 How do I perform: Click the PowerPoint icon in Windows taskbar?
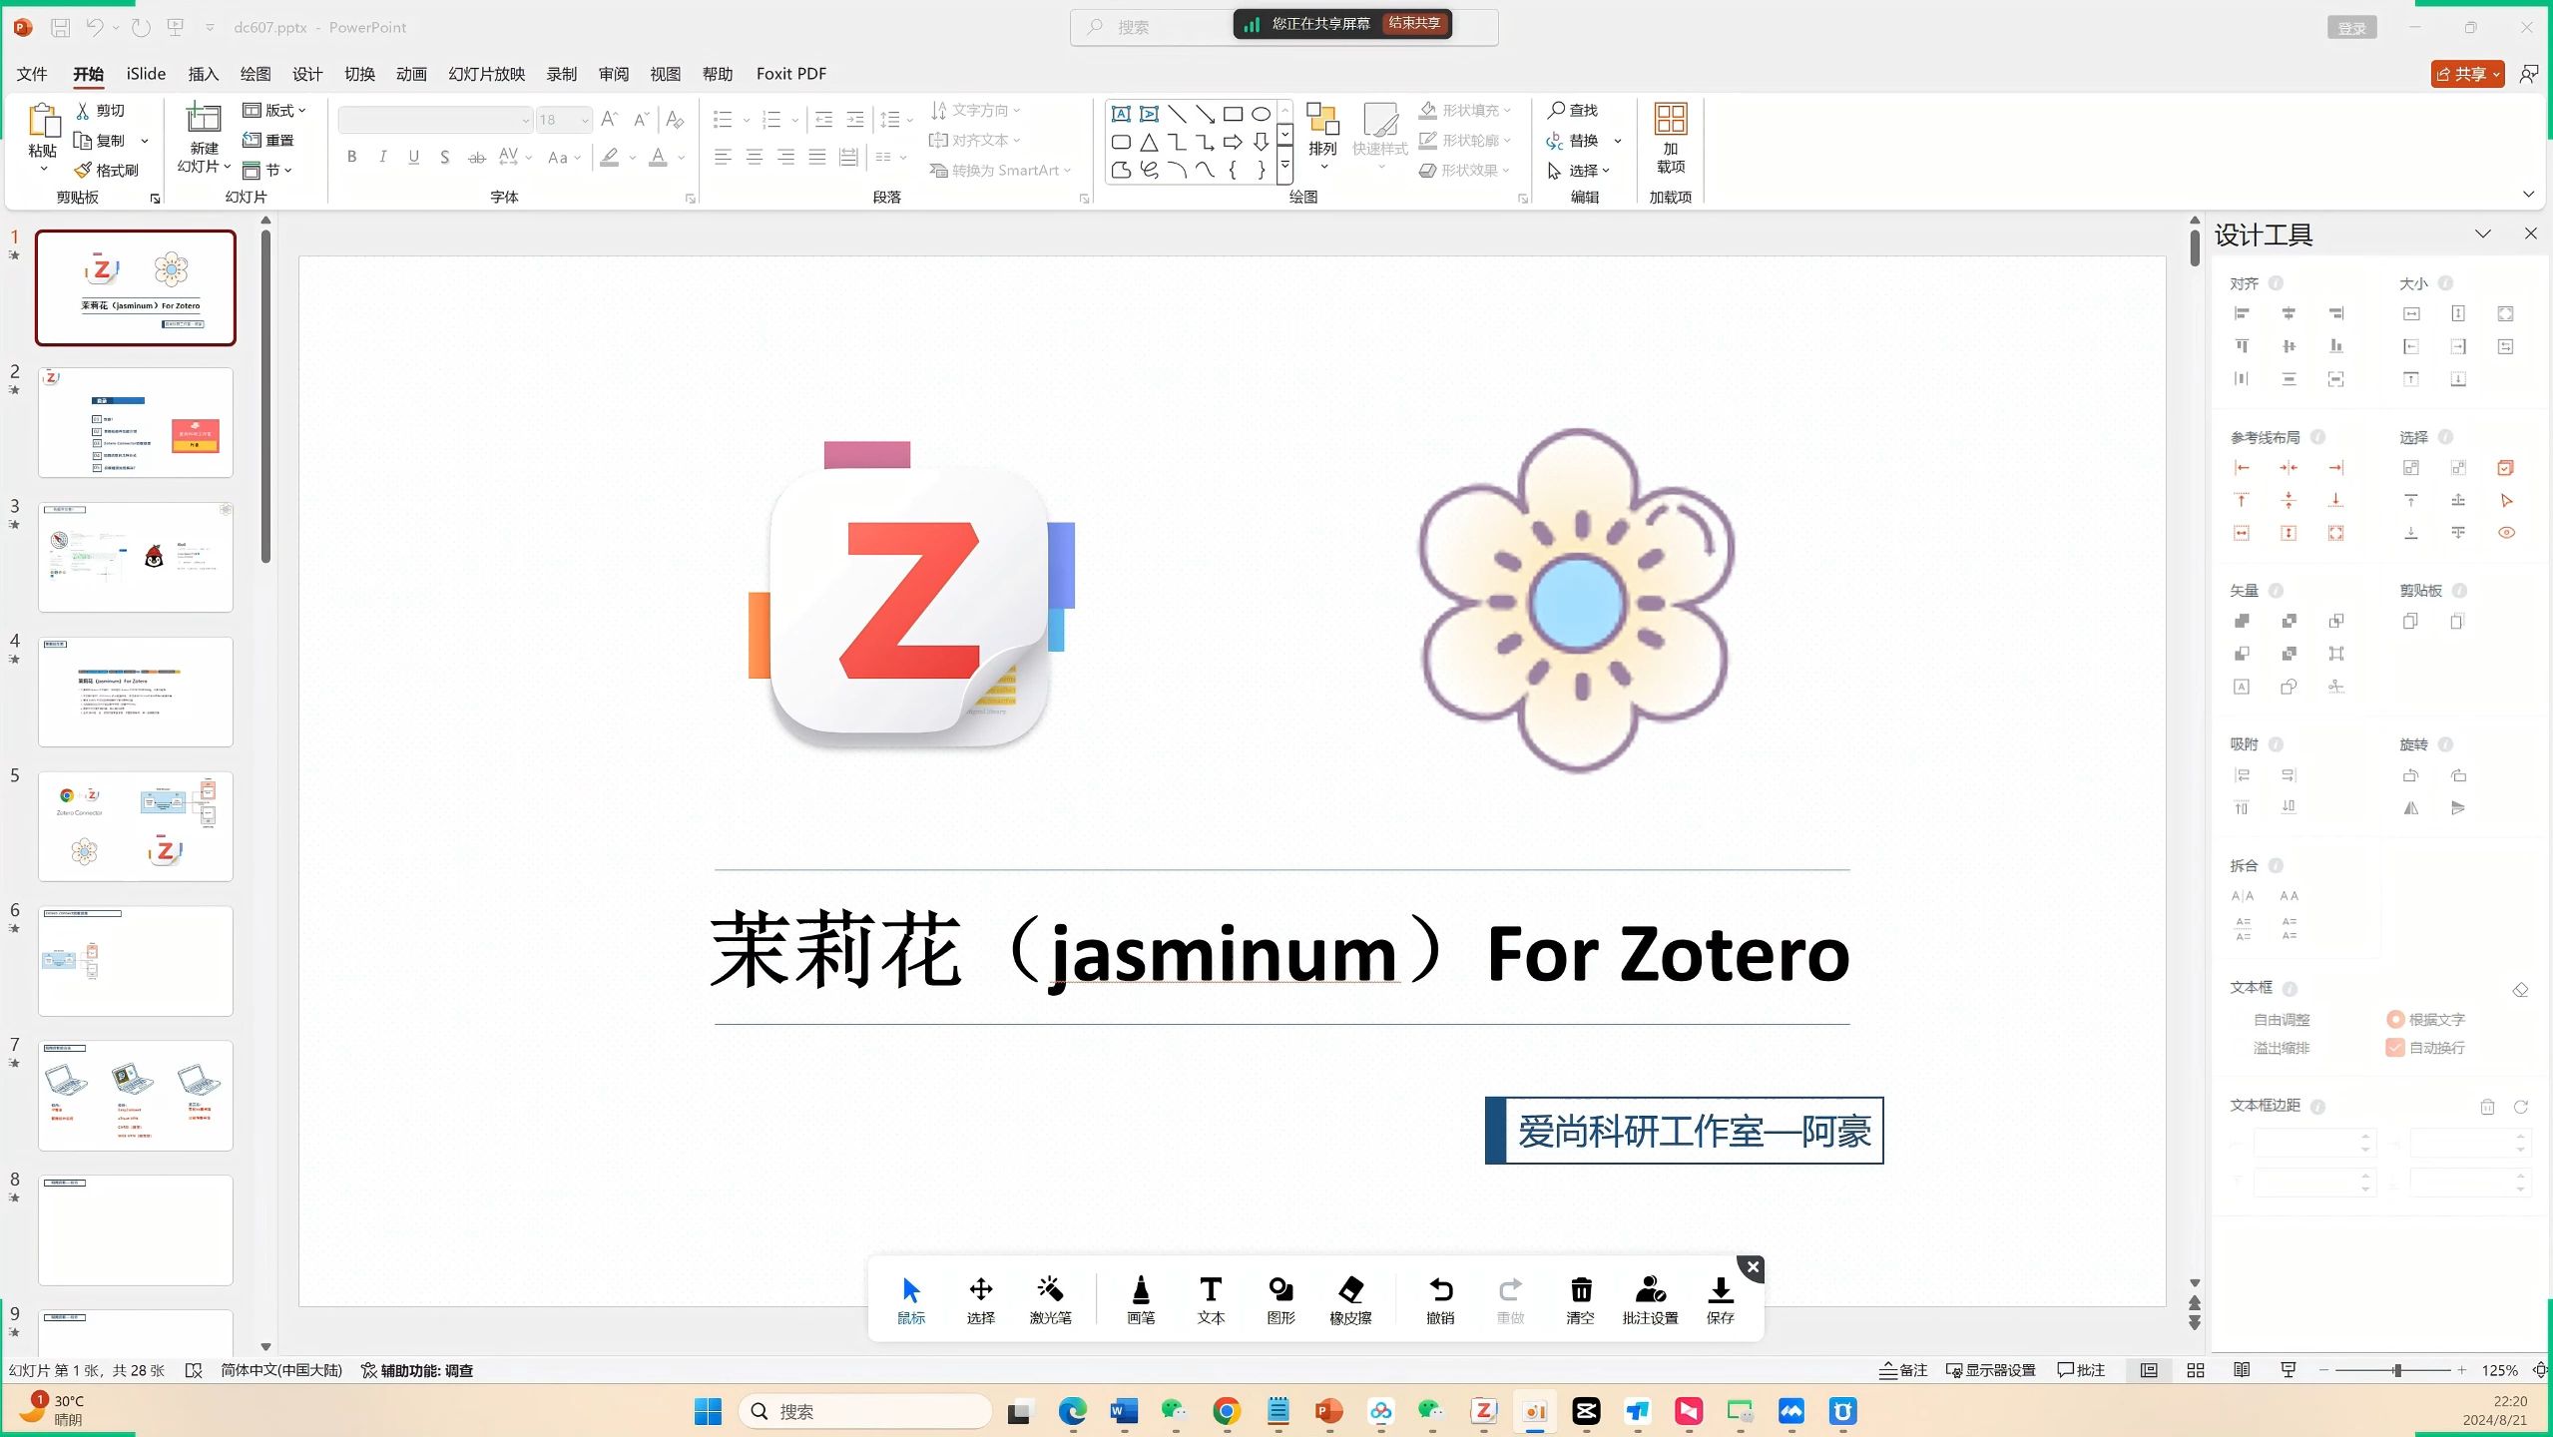tap(1328, 1411)
